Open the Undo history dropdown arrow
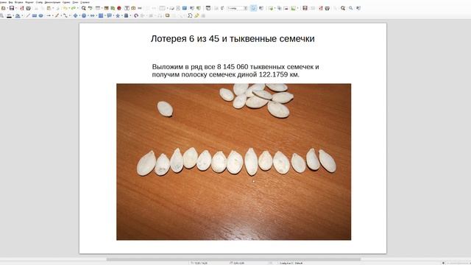The image size is (471, 265). (x=68, y=8)
